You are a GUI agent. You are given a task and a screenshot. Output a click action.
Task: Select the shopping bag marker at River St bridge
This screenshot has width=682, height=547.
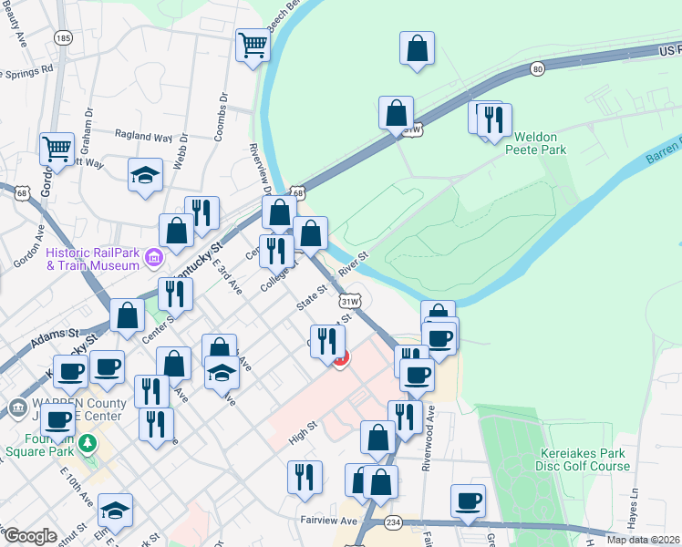point(311,233)
